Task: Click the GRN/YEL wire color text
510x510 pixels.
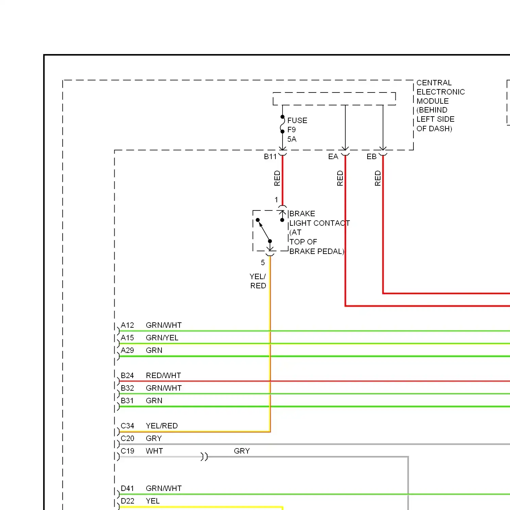Action: 162,338
